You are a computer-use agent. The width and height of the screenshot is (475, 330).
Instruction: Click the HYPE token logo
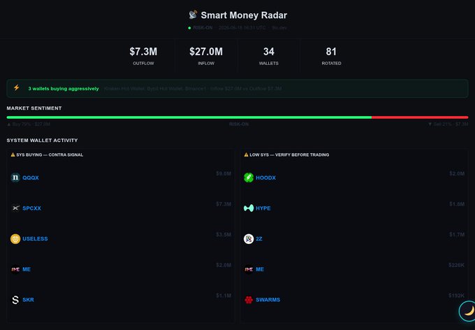point(249,208)
